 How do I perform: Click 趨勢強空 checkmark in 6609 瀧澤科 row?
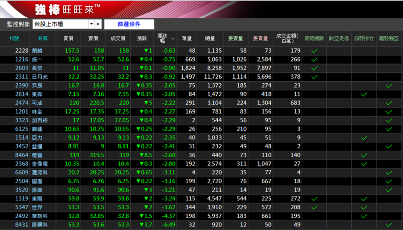(389, 173)
